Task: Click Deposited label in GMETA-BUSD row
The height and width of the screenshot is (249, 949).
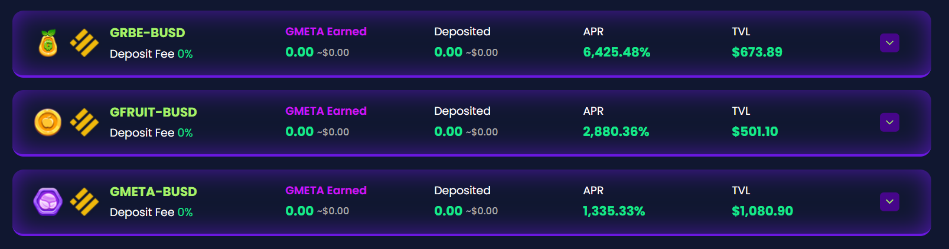Action: coord(462,191)
